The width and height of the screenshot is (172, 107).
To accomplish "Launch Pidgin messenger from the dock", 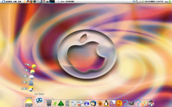I will click(113, 103).
